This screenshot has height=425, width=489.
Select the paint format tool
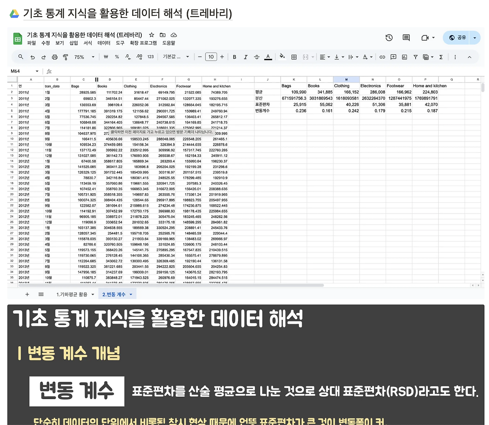[x=65, y=57]
